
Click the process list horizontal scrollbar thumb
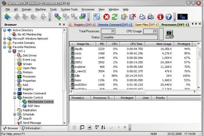click(x=109, y=92)
